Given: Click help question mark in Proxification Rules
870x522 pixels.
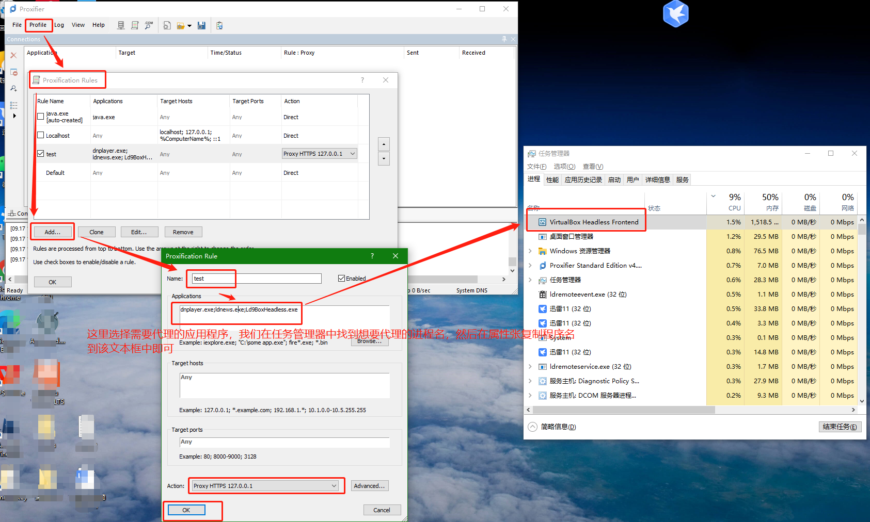Looking at the screenshot, I should 362,80.
